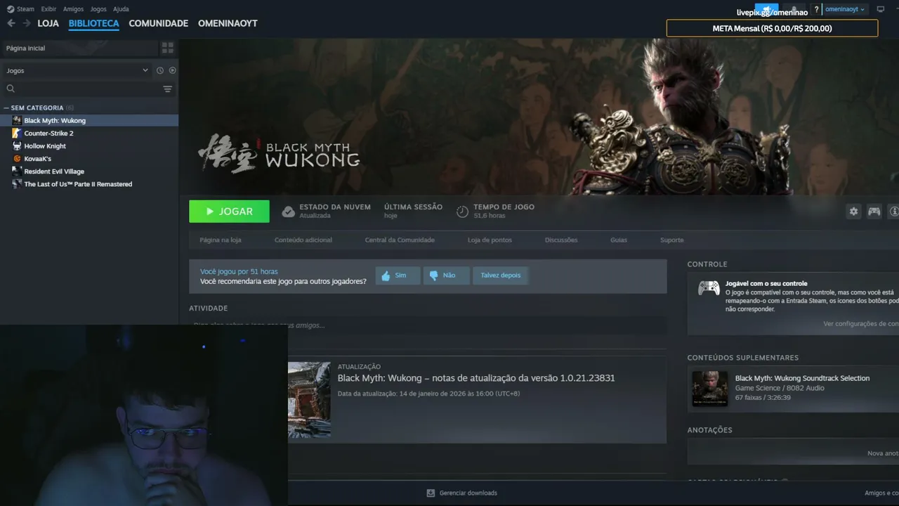Toggle the ready-to-play filter icon

coord(172,70)
